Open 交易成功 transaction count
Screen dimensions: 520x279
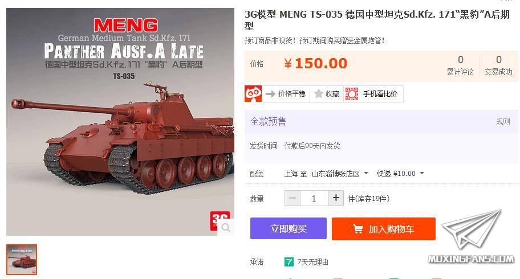(x=498, y=65)
